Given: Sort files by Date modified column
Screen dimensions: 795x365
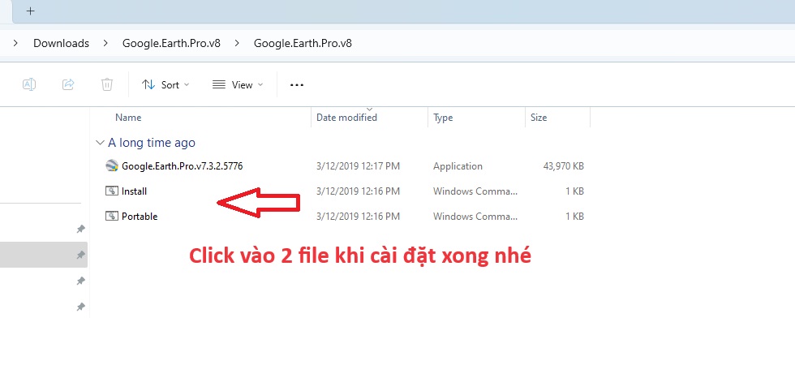Looking at the screenshot, I should 346,118.
